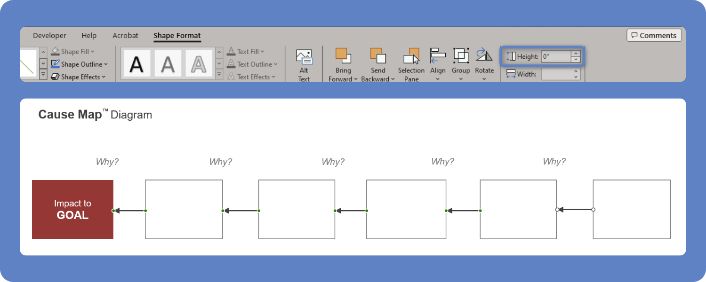The width and height of the screenshot is (706, 282).
Task: Select the middle WordArt style preset
Action: click(x=168, y=64)
